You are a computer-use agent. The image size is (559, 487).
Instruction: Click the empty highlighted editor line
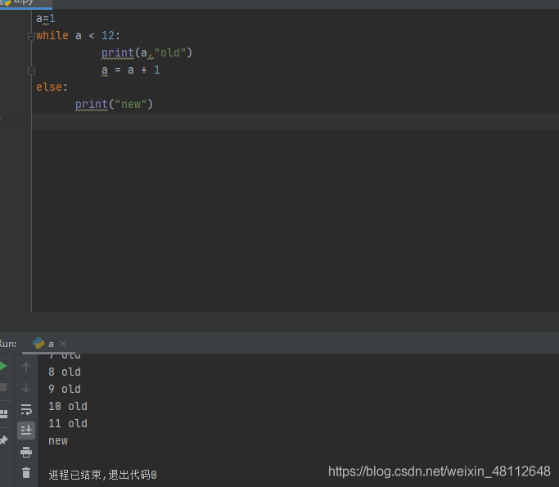[x=295, y=122]
